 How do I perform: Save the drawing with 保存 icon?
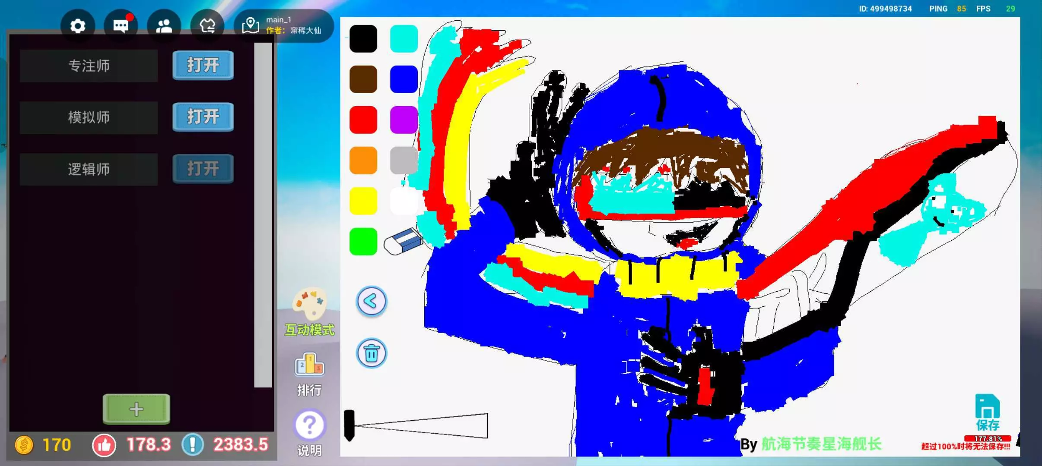click(987, 412)
